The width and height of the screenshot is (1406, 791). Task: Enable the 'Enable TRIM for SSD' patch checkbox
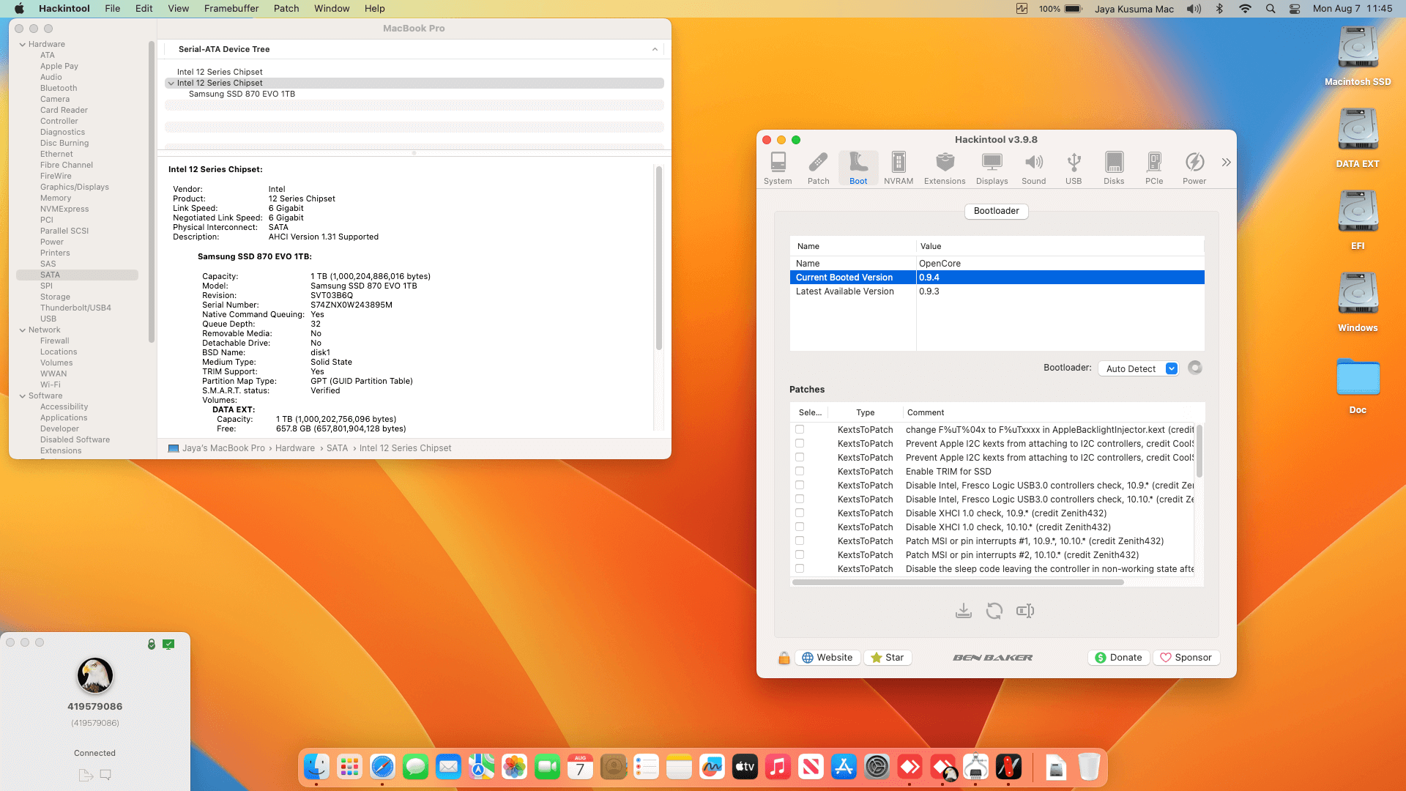coord(800,472)
